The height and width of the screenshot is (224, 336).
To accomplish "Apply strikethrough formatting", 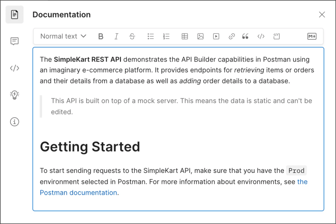I will click(132, 36).
